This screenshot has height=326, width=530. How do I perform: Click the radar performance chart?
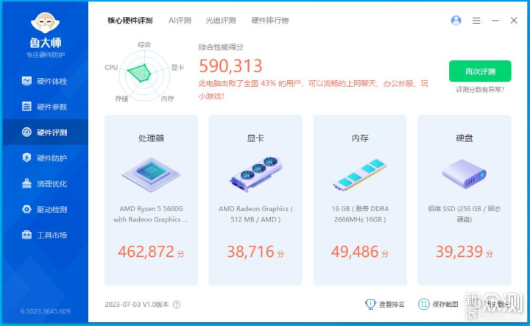click(x=144, y=77)
